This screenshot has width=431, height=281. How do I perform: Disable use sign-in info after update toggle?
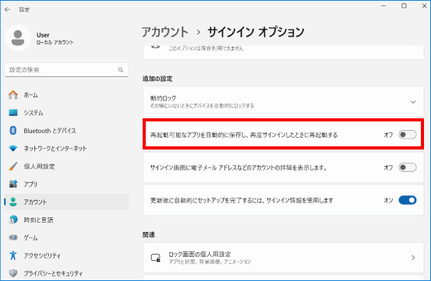coord(408,200)
